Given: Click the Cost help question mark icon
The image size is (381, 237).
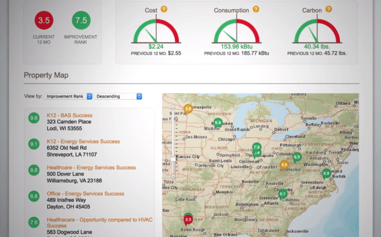Looking at the screenshot, I should click(164, 9).
